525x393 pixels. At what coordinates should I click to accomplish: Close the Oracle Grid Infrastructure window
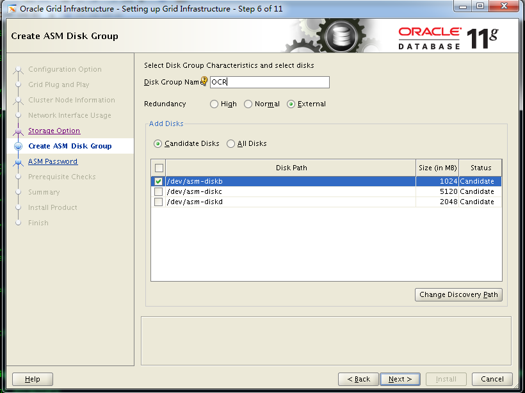pyautogui.click(x=505, y=6)
